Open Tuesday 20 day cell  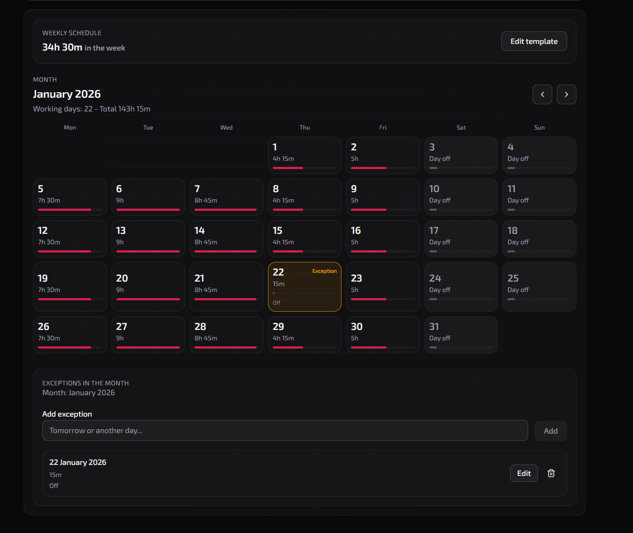click(x=148, y=287)
